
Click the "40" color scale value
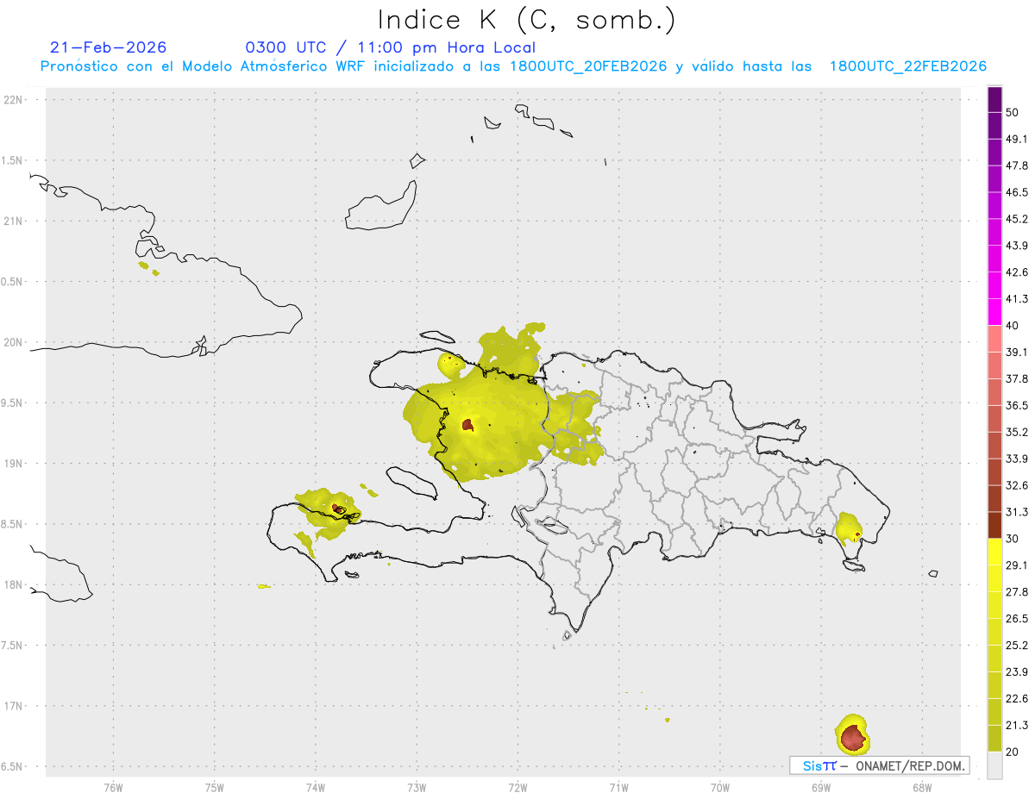(x=1013, y=326)
